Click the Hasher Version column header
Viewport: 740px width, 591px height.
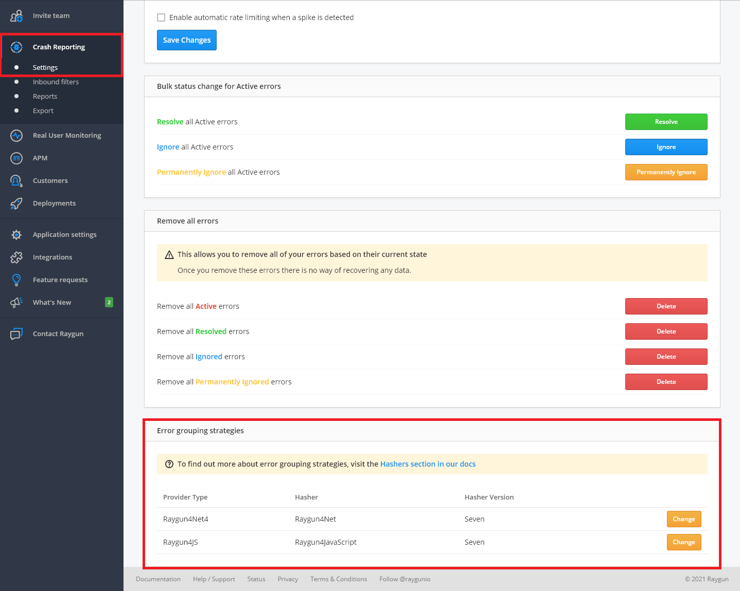tap(489, 497)
